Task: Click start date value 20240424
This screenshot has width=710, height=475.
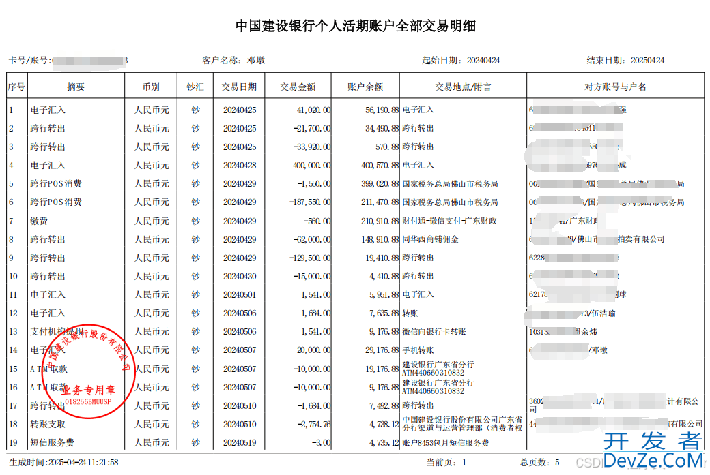Action: coord(483,61)
